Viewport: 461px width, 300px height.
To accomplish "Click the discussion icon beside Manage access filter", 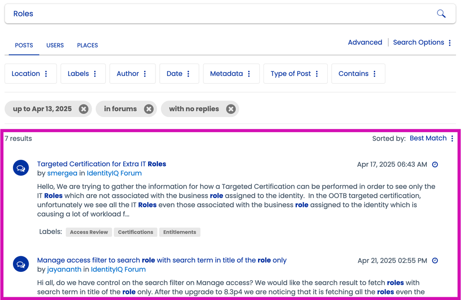I will 21,265.
